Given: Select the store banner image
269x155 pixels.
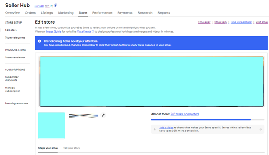Looking at the screenshot, I should click(152, 82).
